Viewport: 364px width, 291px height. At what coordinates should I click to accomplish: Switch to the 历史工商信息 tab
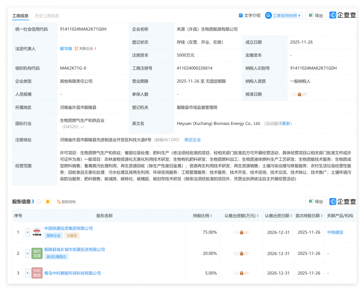click(x=46, y=16)
